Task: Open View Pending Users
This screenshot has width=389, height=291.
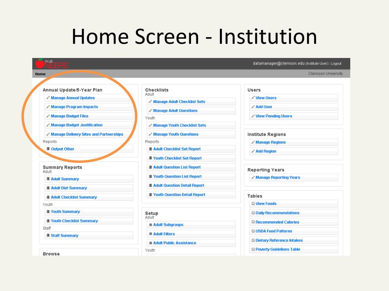Action: point(274,116)
